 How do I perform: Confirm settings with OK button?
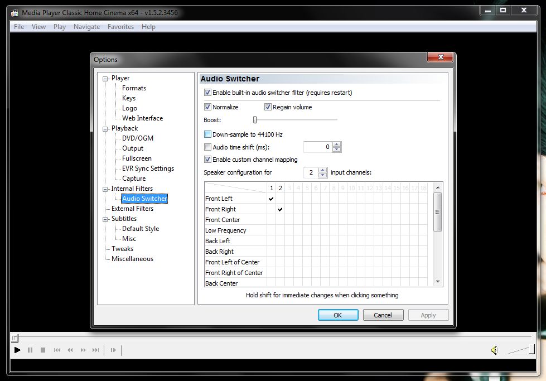[x=338, y=315]
